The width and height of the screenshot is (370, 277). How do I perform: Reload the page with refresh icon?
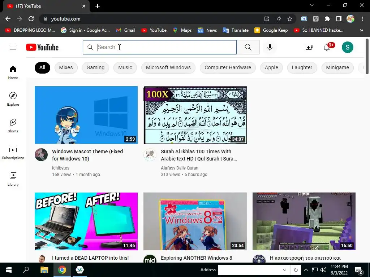click(x=31, y=19)
